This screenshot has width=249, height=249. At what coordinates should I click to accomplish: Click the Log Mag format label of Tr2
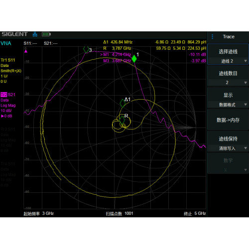click(x=8, y=106)
